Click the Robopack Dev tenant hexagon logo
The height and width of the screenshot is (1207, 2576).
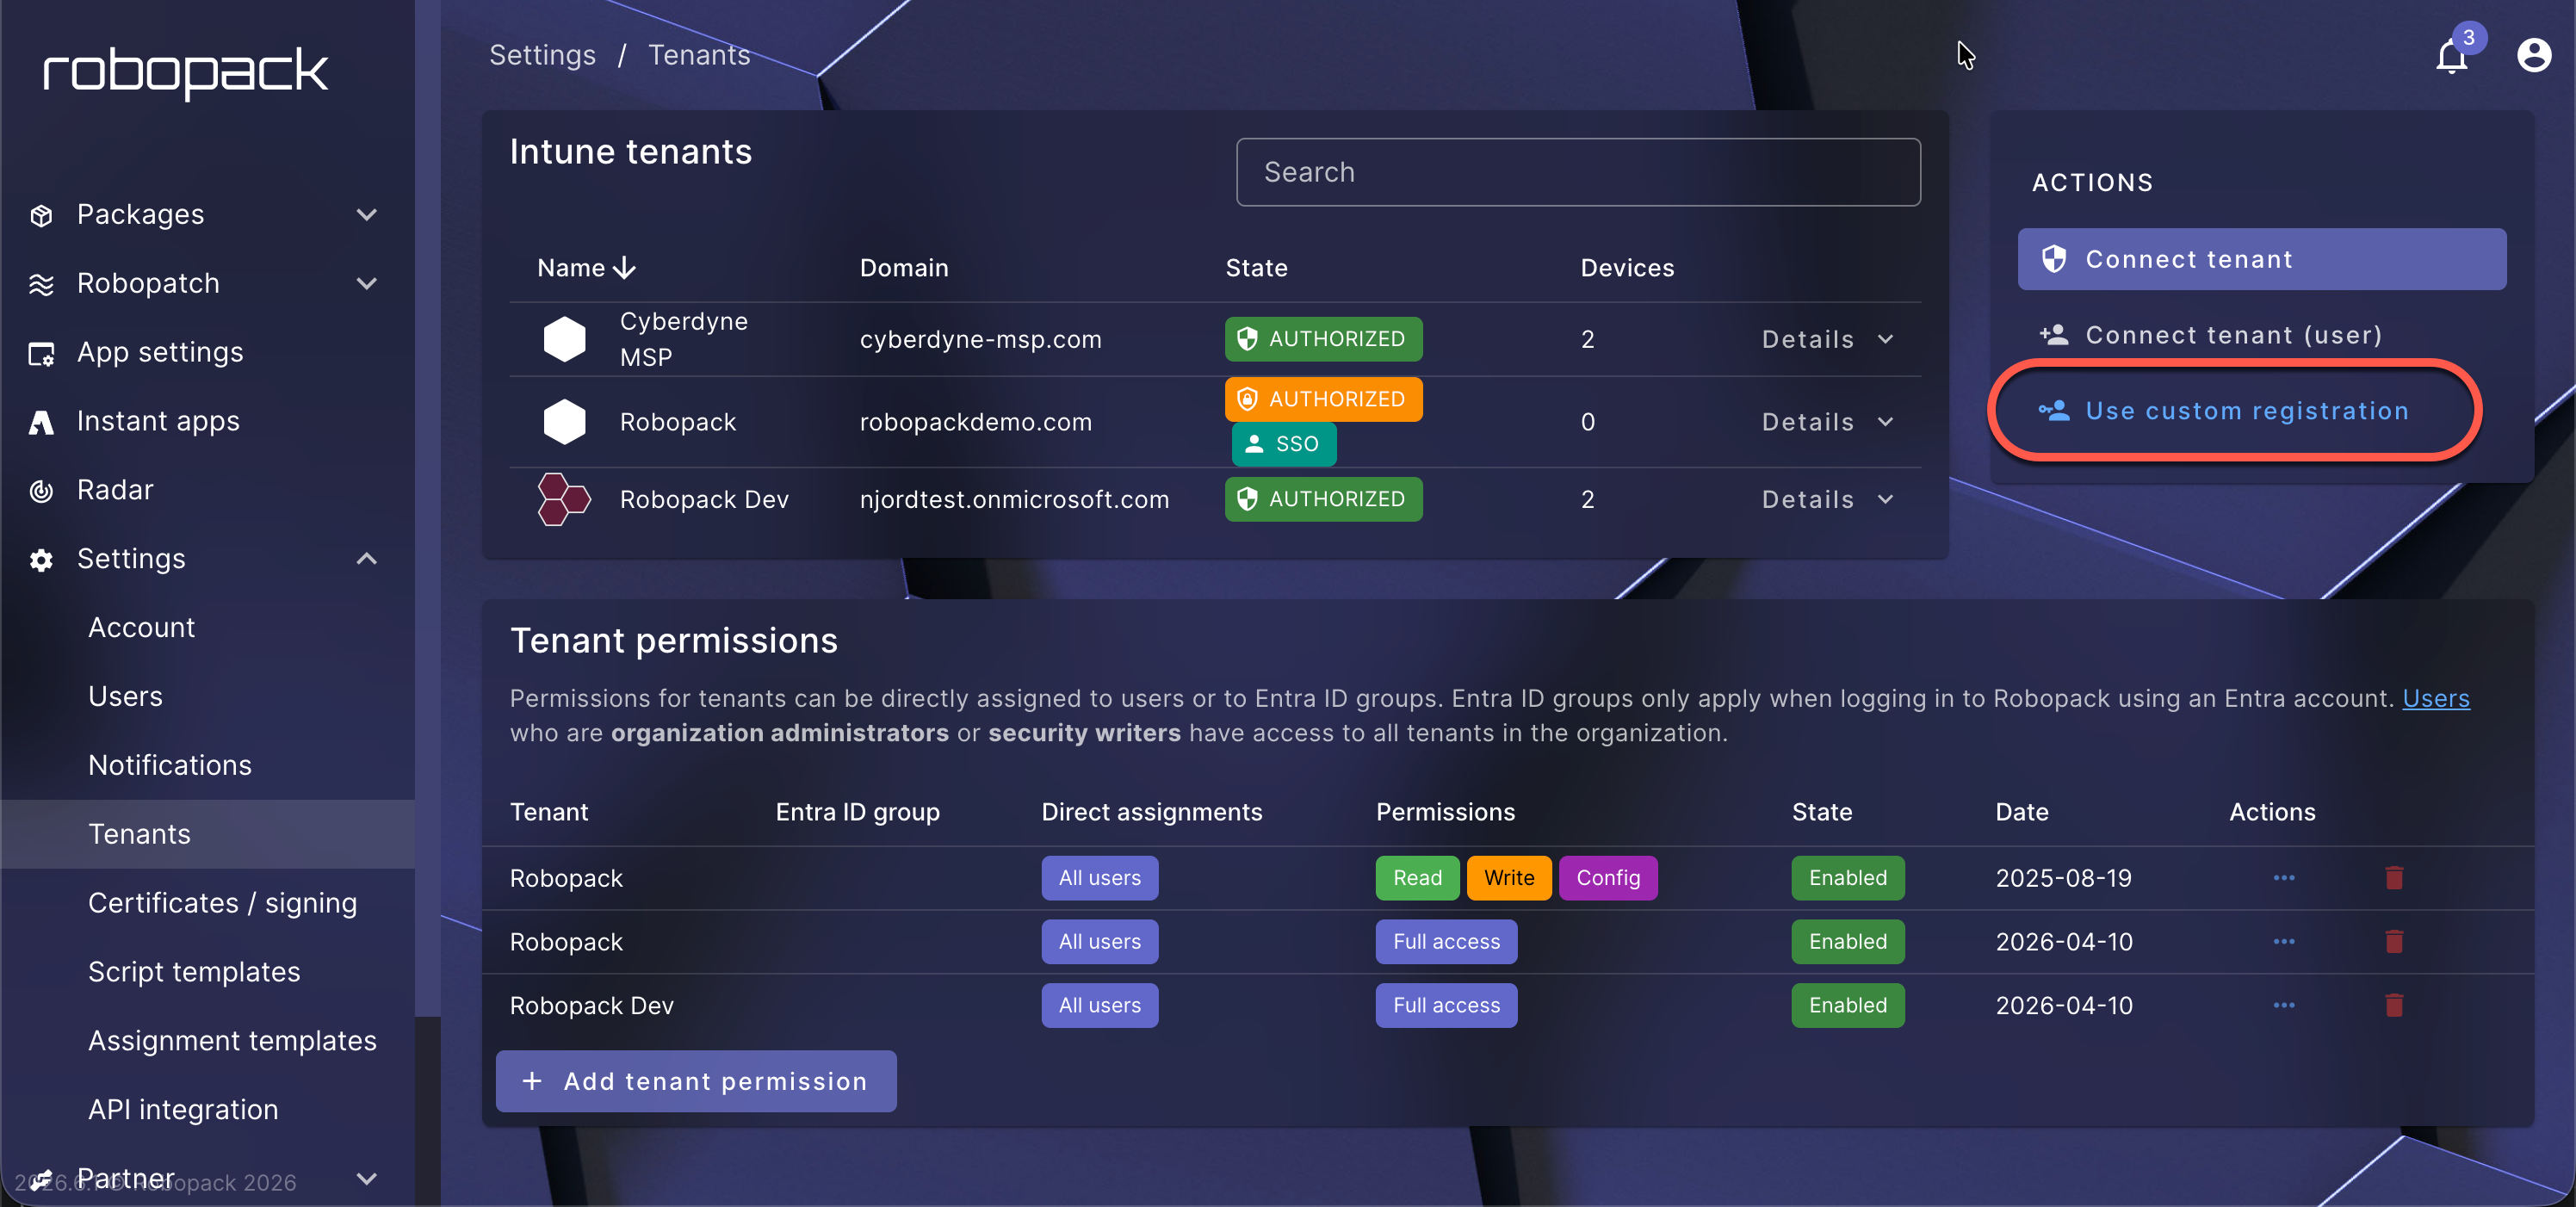point(564,499)
